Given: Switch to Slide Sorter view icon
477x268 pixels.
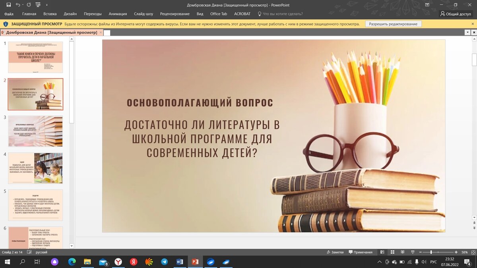Looking at the screenshot, I should [392, 252].
